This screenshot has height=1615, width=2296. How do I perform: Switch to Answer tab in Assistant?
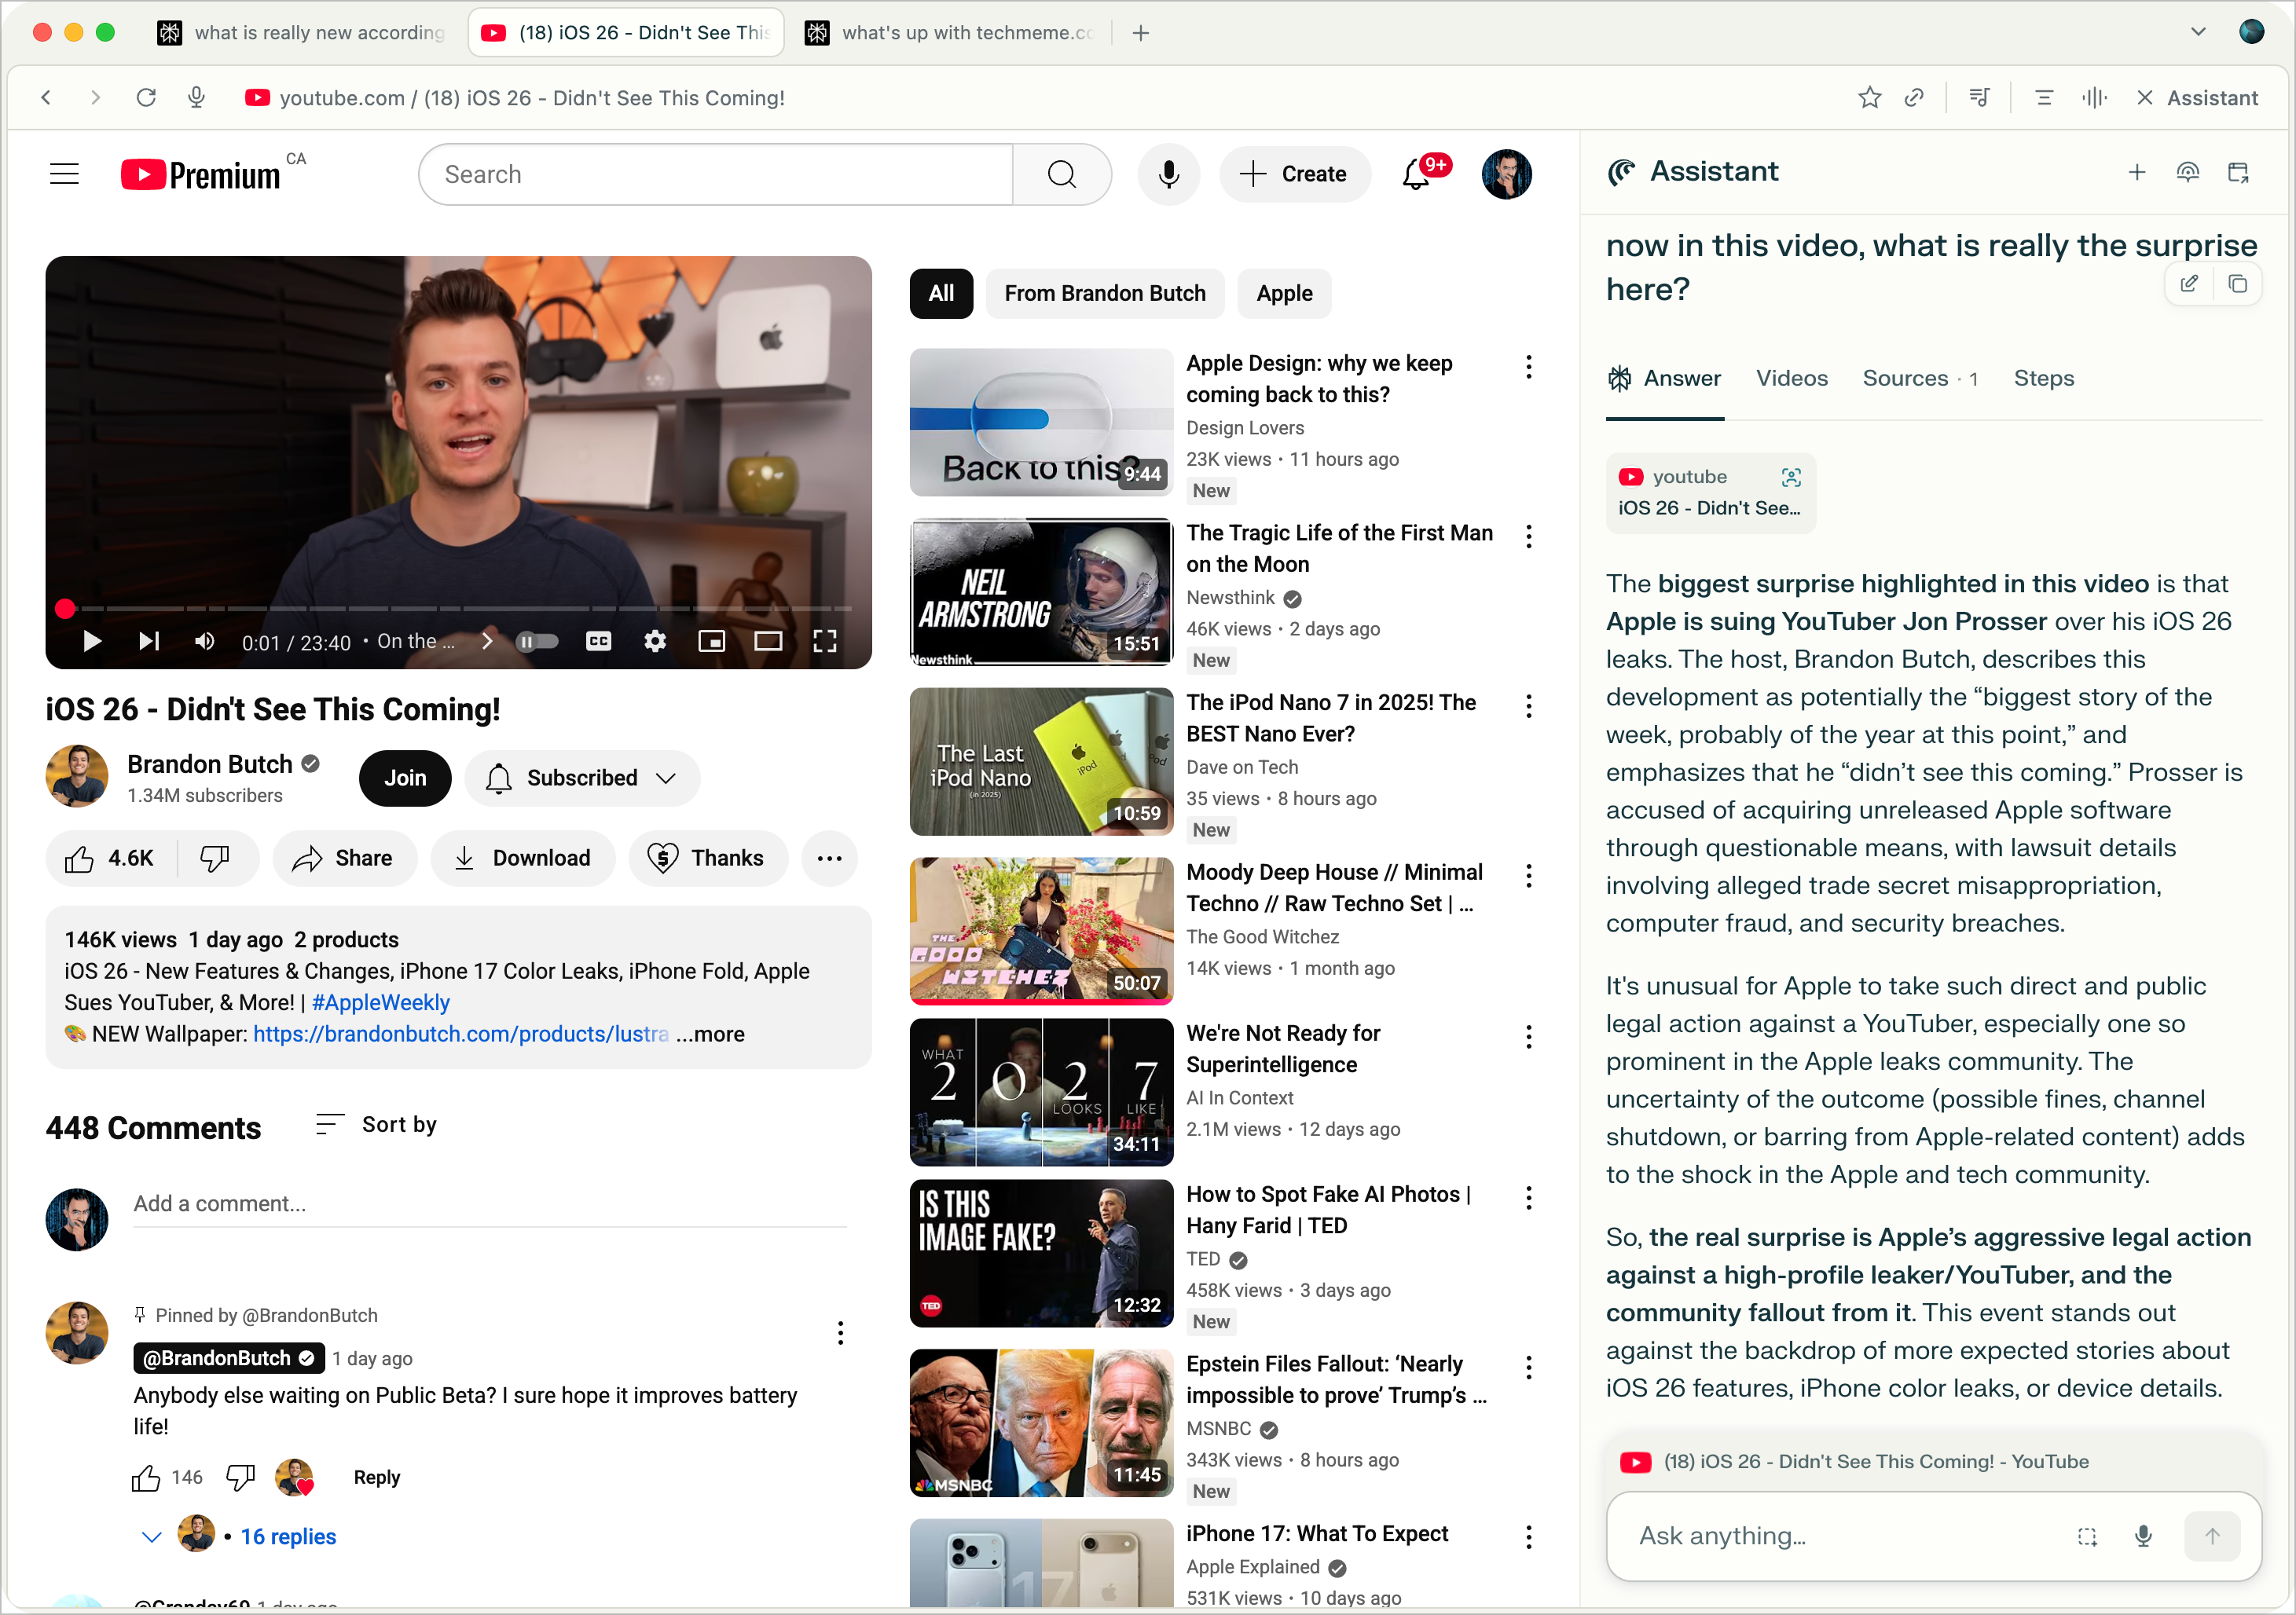coord(1665,379)
